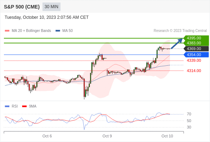
Task: Toggle the MA 50 legend label
Action: coord(68,31)
